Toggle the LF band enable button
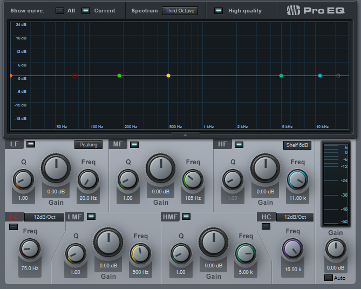 31,144
